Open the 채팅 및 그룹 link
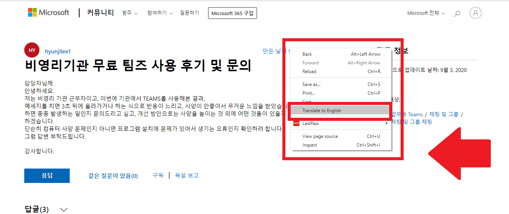The image size is (509, 214). coord(444,114)
